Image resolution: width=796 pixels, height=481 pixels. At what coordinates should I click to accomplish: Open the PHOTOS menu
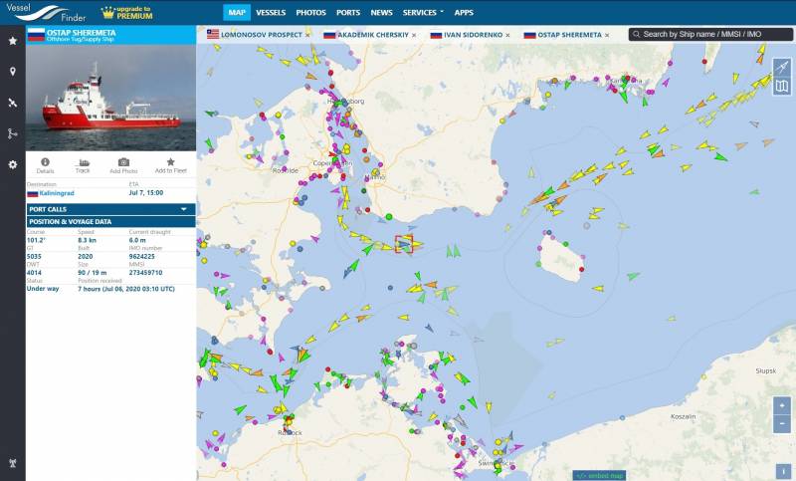(x=310, y=13)
